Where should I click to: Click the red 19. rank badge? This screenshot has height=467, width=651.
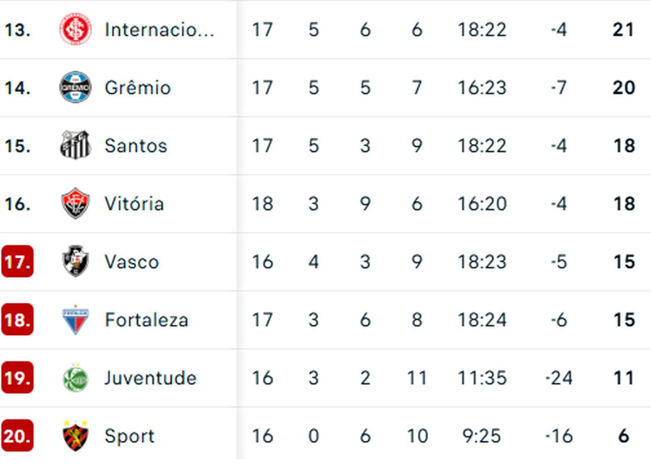click(17, 378)
